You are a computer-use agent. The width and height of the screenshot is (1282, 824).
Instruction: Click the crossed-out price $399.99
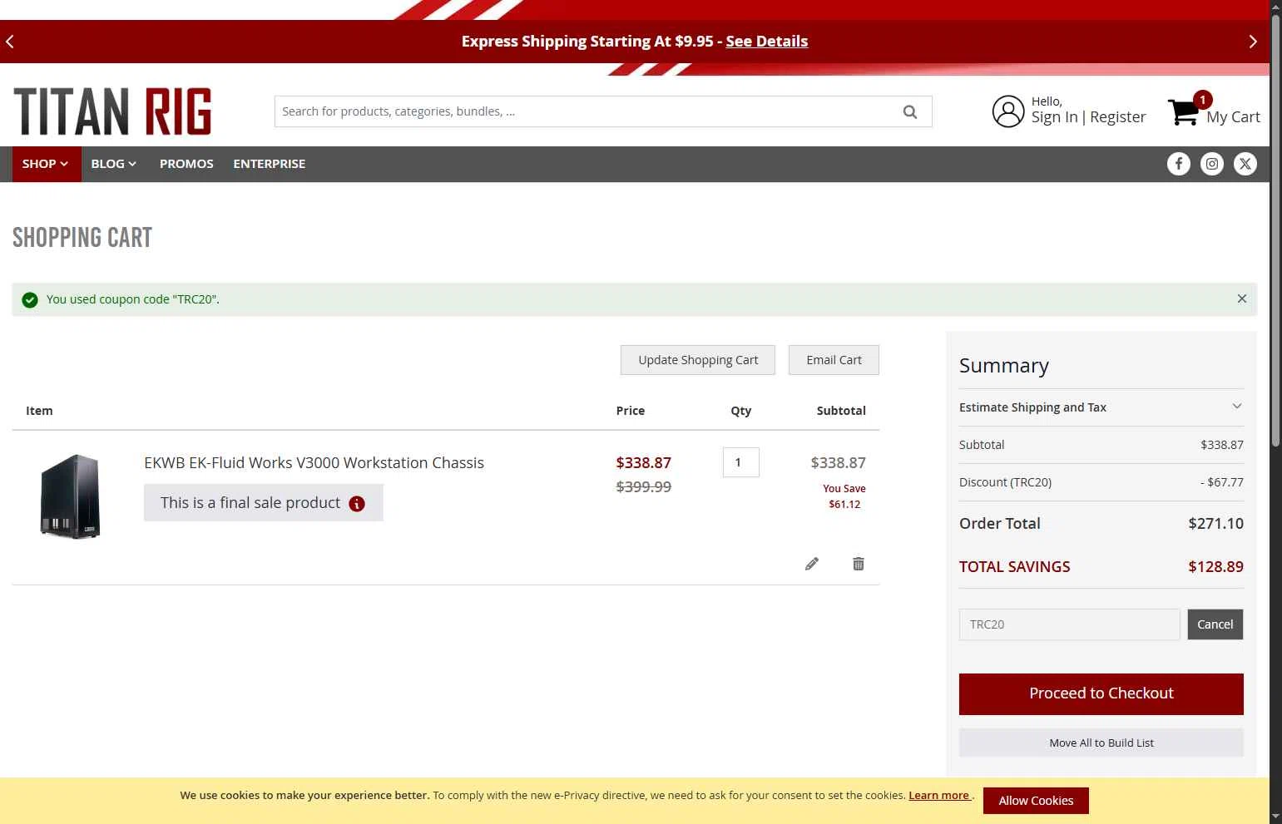point(643,487)
